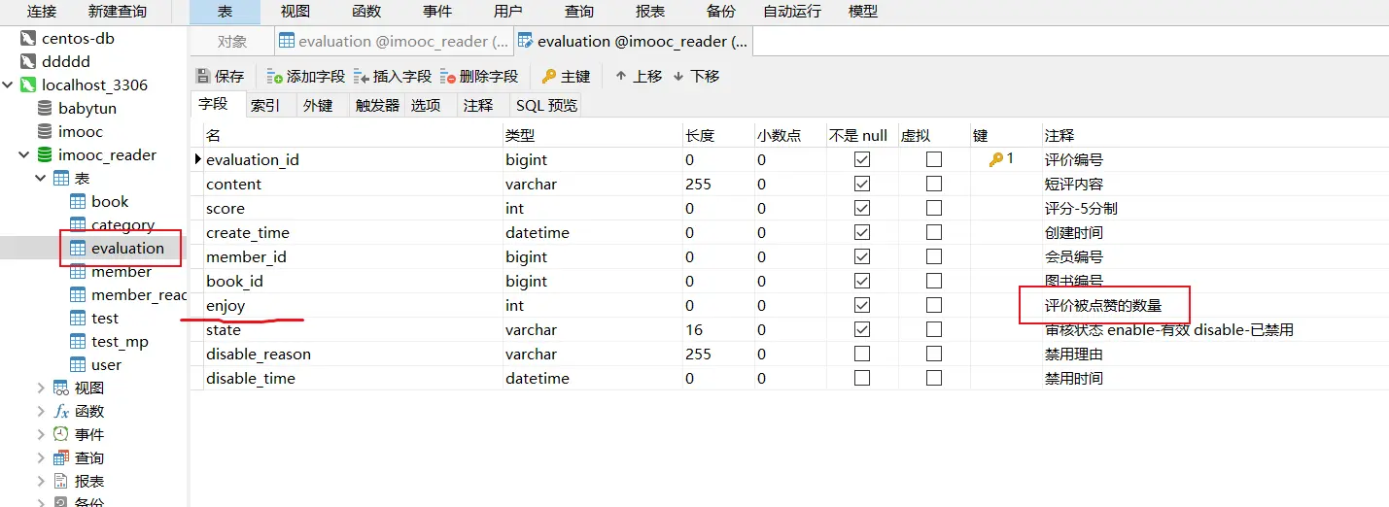Toggle Virtual checkbox for book_id row

[x=933, y=281]
